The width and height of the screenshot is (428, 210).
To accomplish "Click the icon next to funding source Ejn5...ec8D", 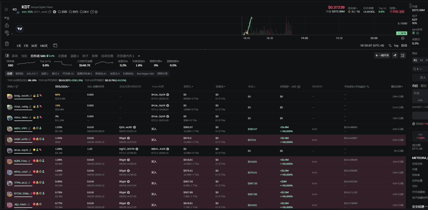I will (135, 127).
